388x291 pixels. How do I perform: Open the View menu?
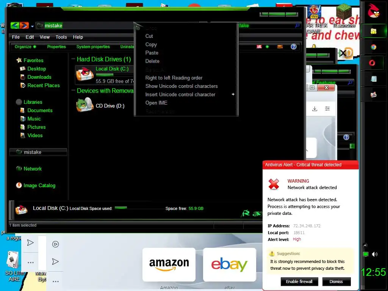coord(45,37)
